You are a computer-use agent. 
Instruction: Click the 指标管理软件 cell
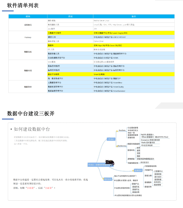(x=70, y=66)
